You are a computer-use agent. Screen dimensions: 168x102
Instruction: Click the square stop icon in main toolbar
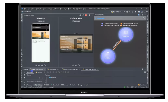coord(136,12)
